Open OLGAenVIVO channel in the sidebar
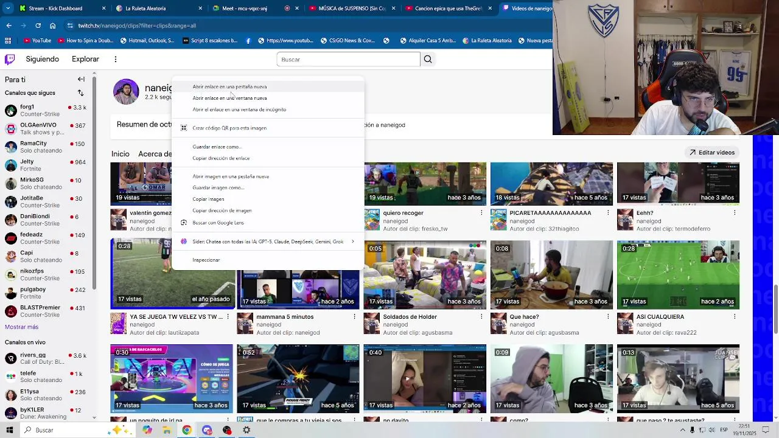This screenshot has height=438, width=779. pos(46,128)
